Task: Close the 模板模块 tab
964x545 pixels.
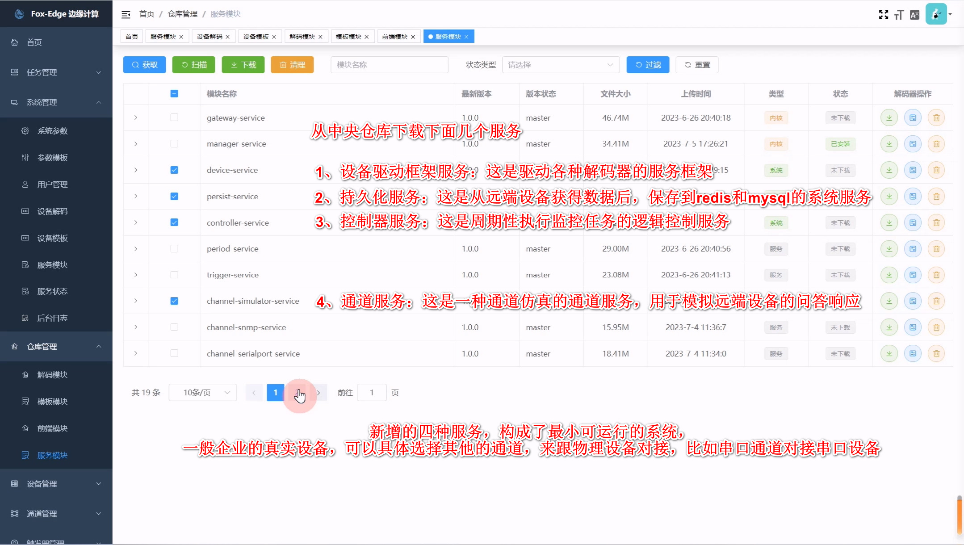Action: tap(367, 37)
